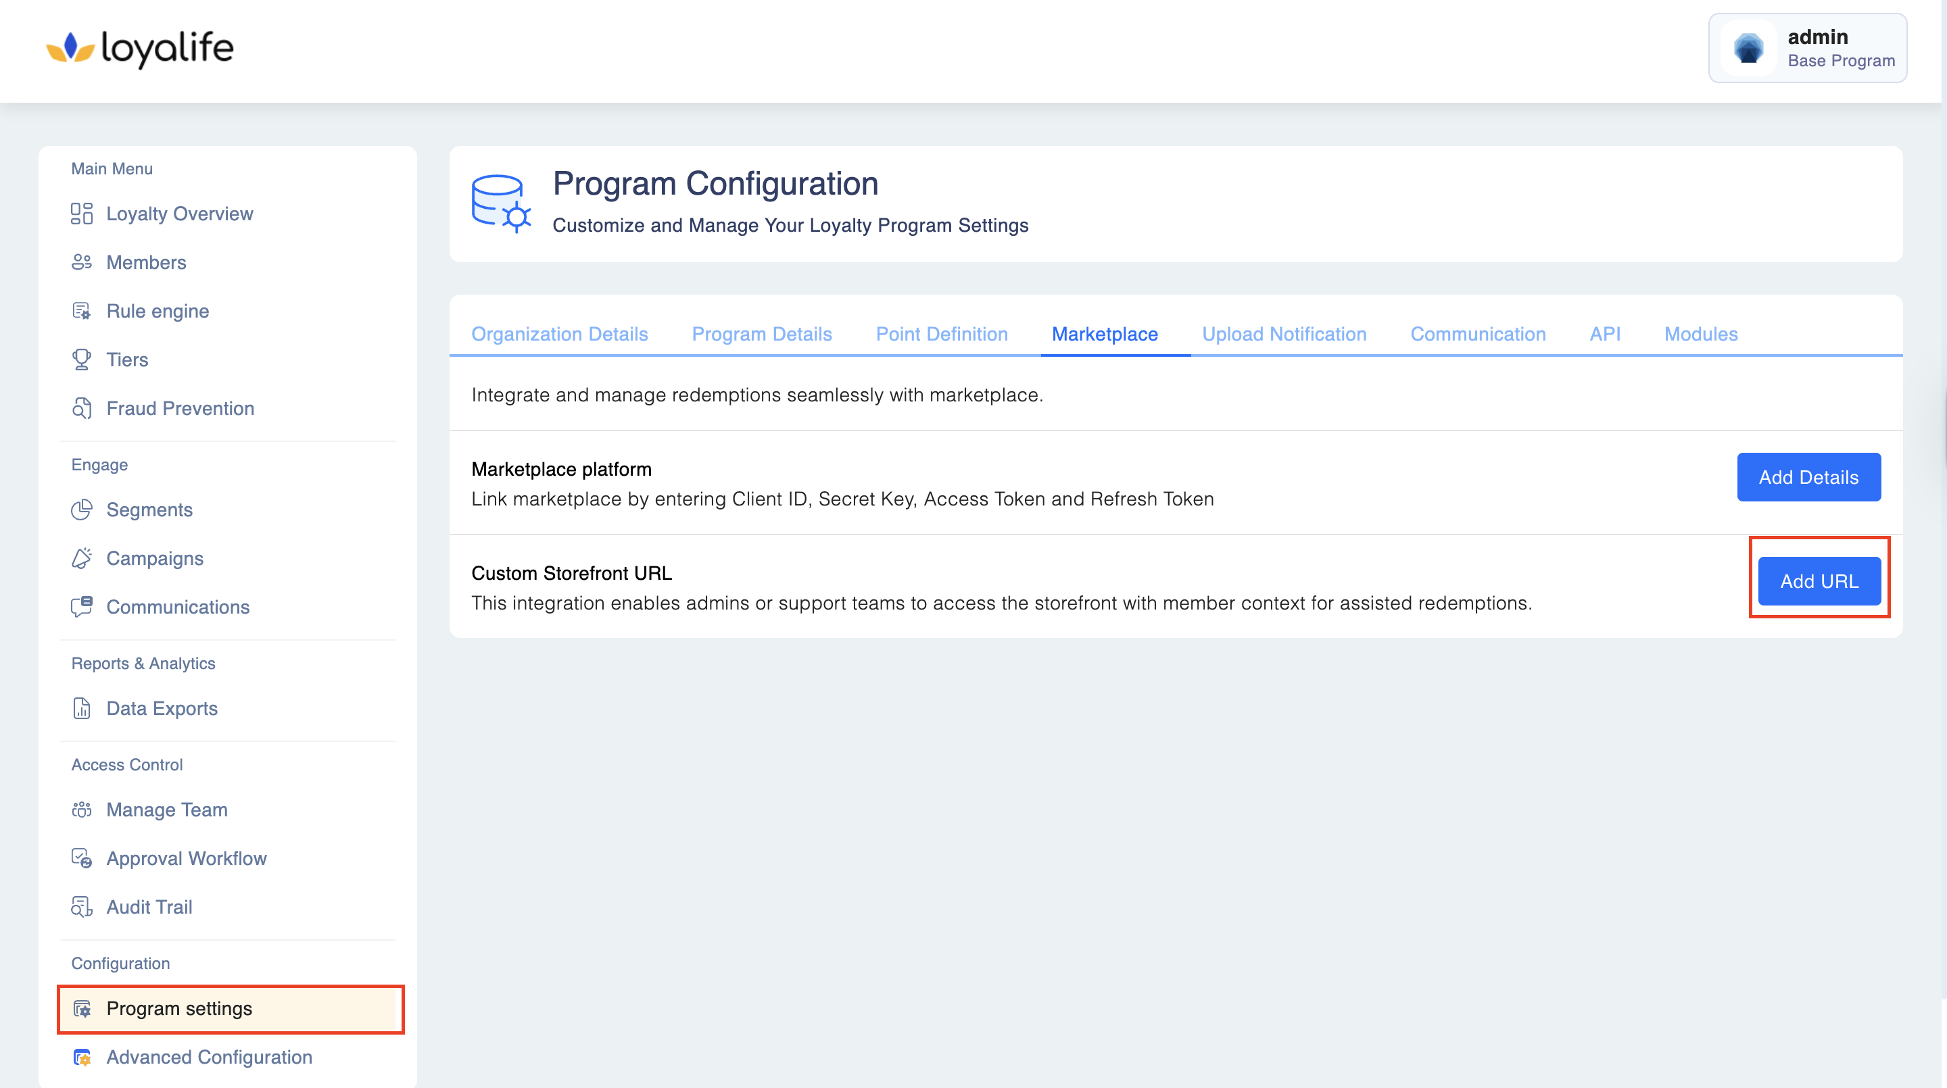Click the Members people icon
The height and width of the screenshot is (1088, 1947).
(x=82, y=262)
